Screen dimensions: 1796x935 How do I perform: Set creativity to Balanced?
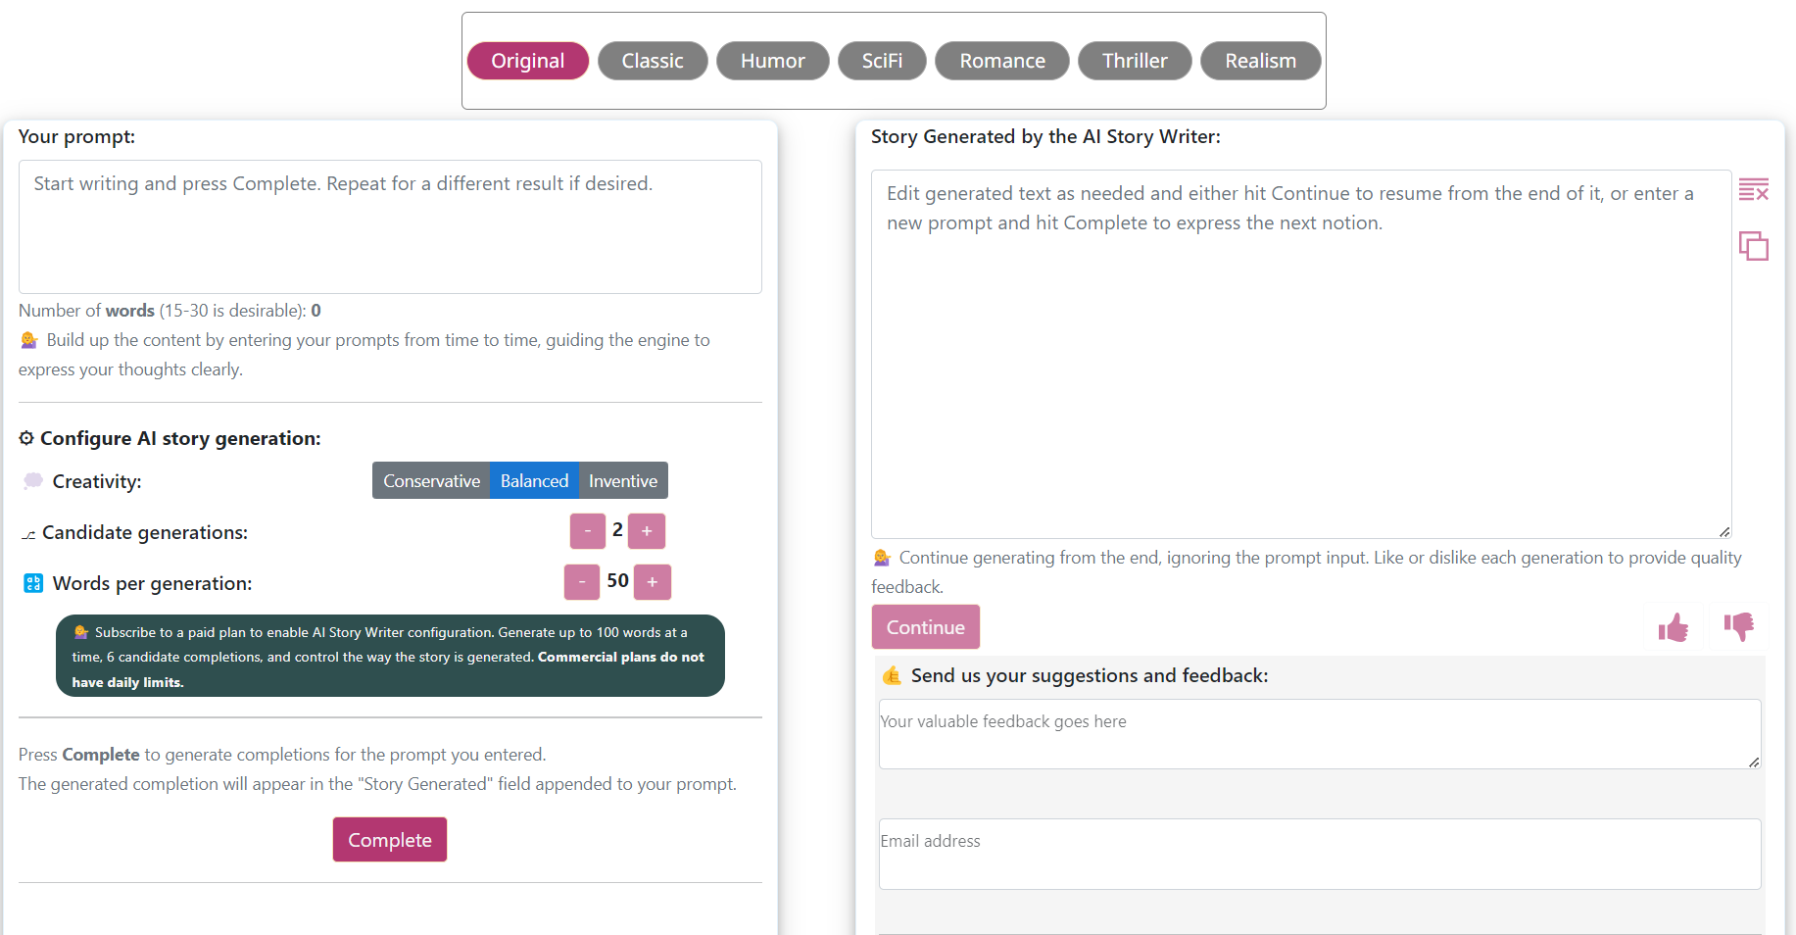[x=534, y=481]
